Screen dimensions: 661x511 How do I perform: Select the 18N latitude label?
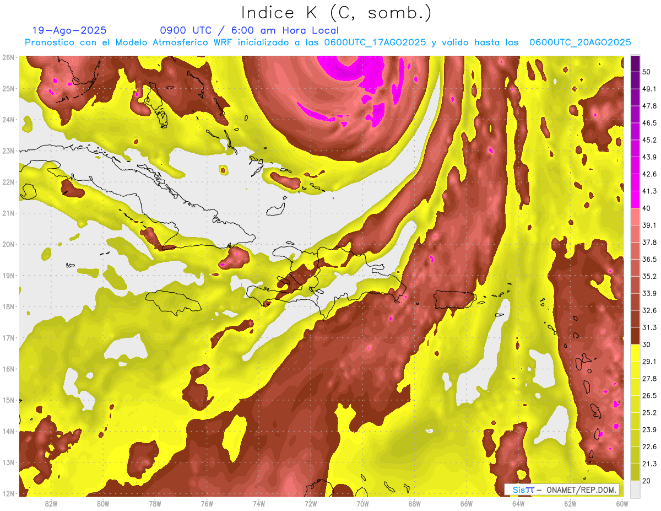click(x=8, y=306)
